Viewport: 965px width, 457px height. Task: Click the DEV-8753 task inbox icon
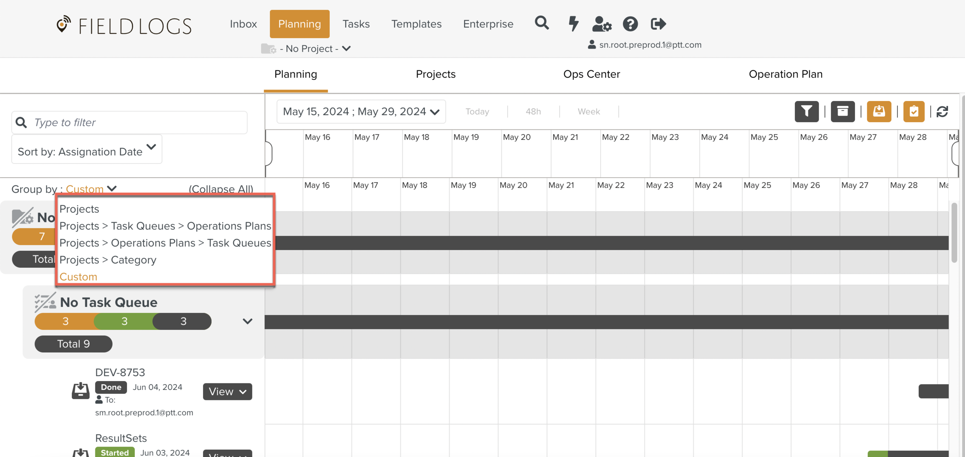tap(80, 391)
